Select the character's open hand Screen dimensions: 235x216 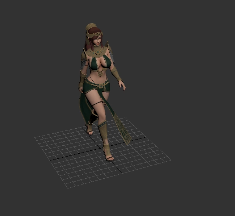[x=123, y=86]
